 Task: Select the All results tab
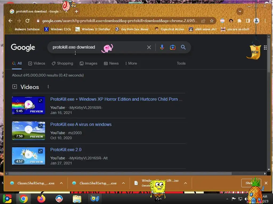coord(17,63)
